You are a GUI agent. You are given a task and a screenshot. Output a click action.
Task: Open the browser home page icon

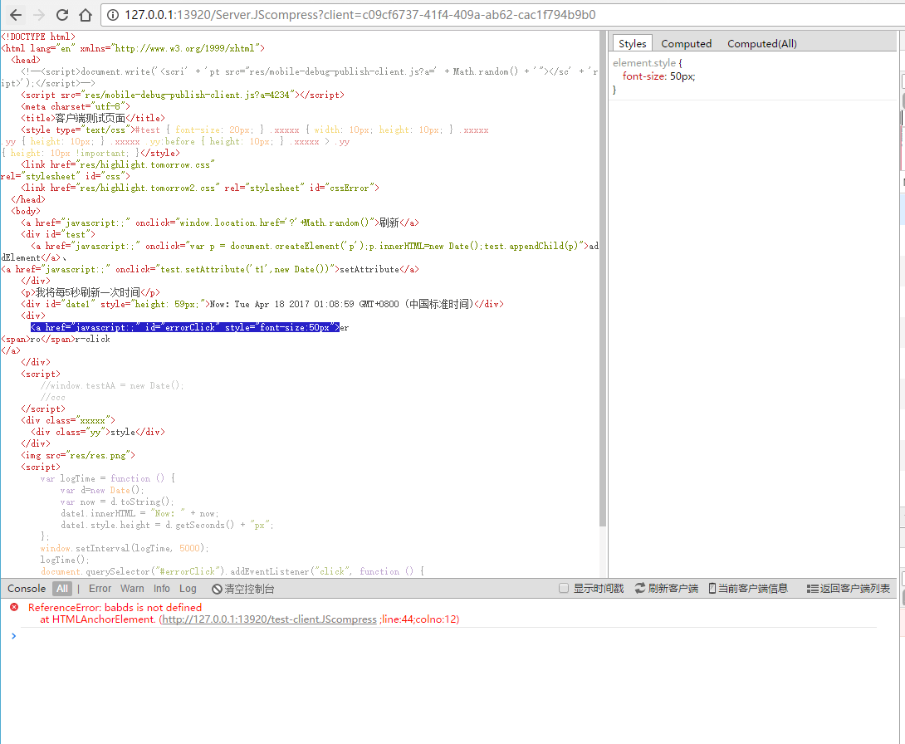coord(86,15)
